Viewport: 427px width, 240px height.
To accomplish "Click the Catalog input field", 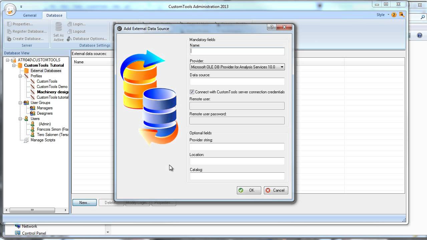I will (x=237, y=176).
